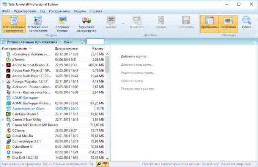Click the Aleksandr Russian voice icon

click(x=8, y=87)
